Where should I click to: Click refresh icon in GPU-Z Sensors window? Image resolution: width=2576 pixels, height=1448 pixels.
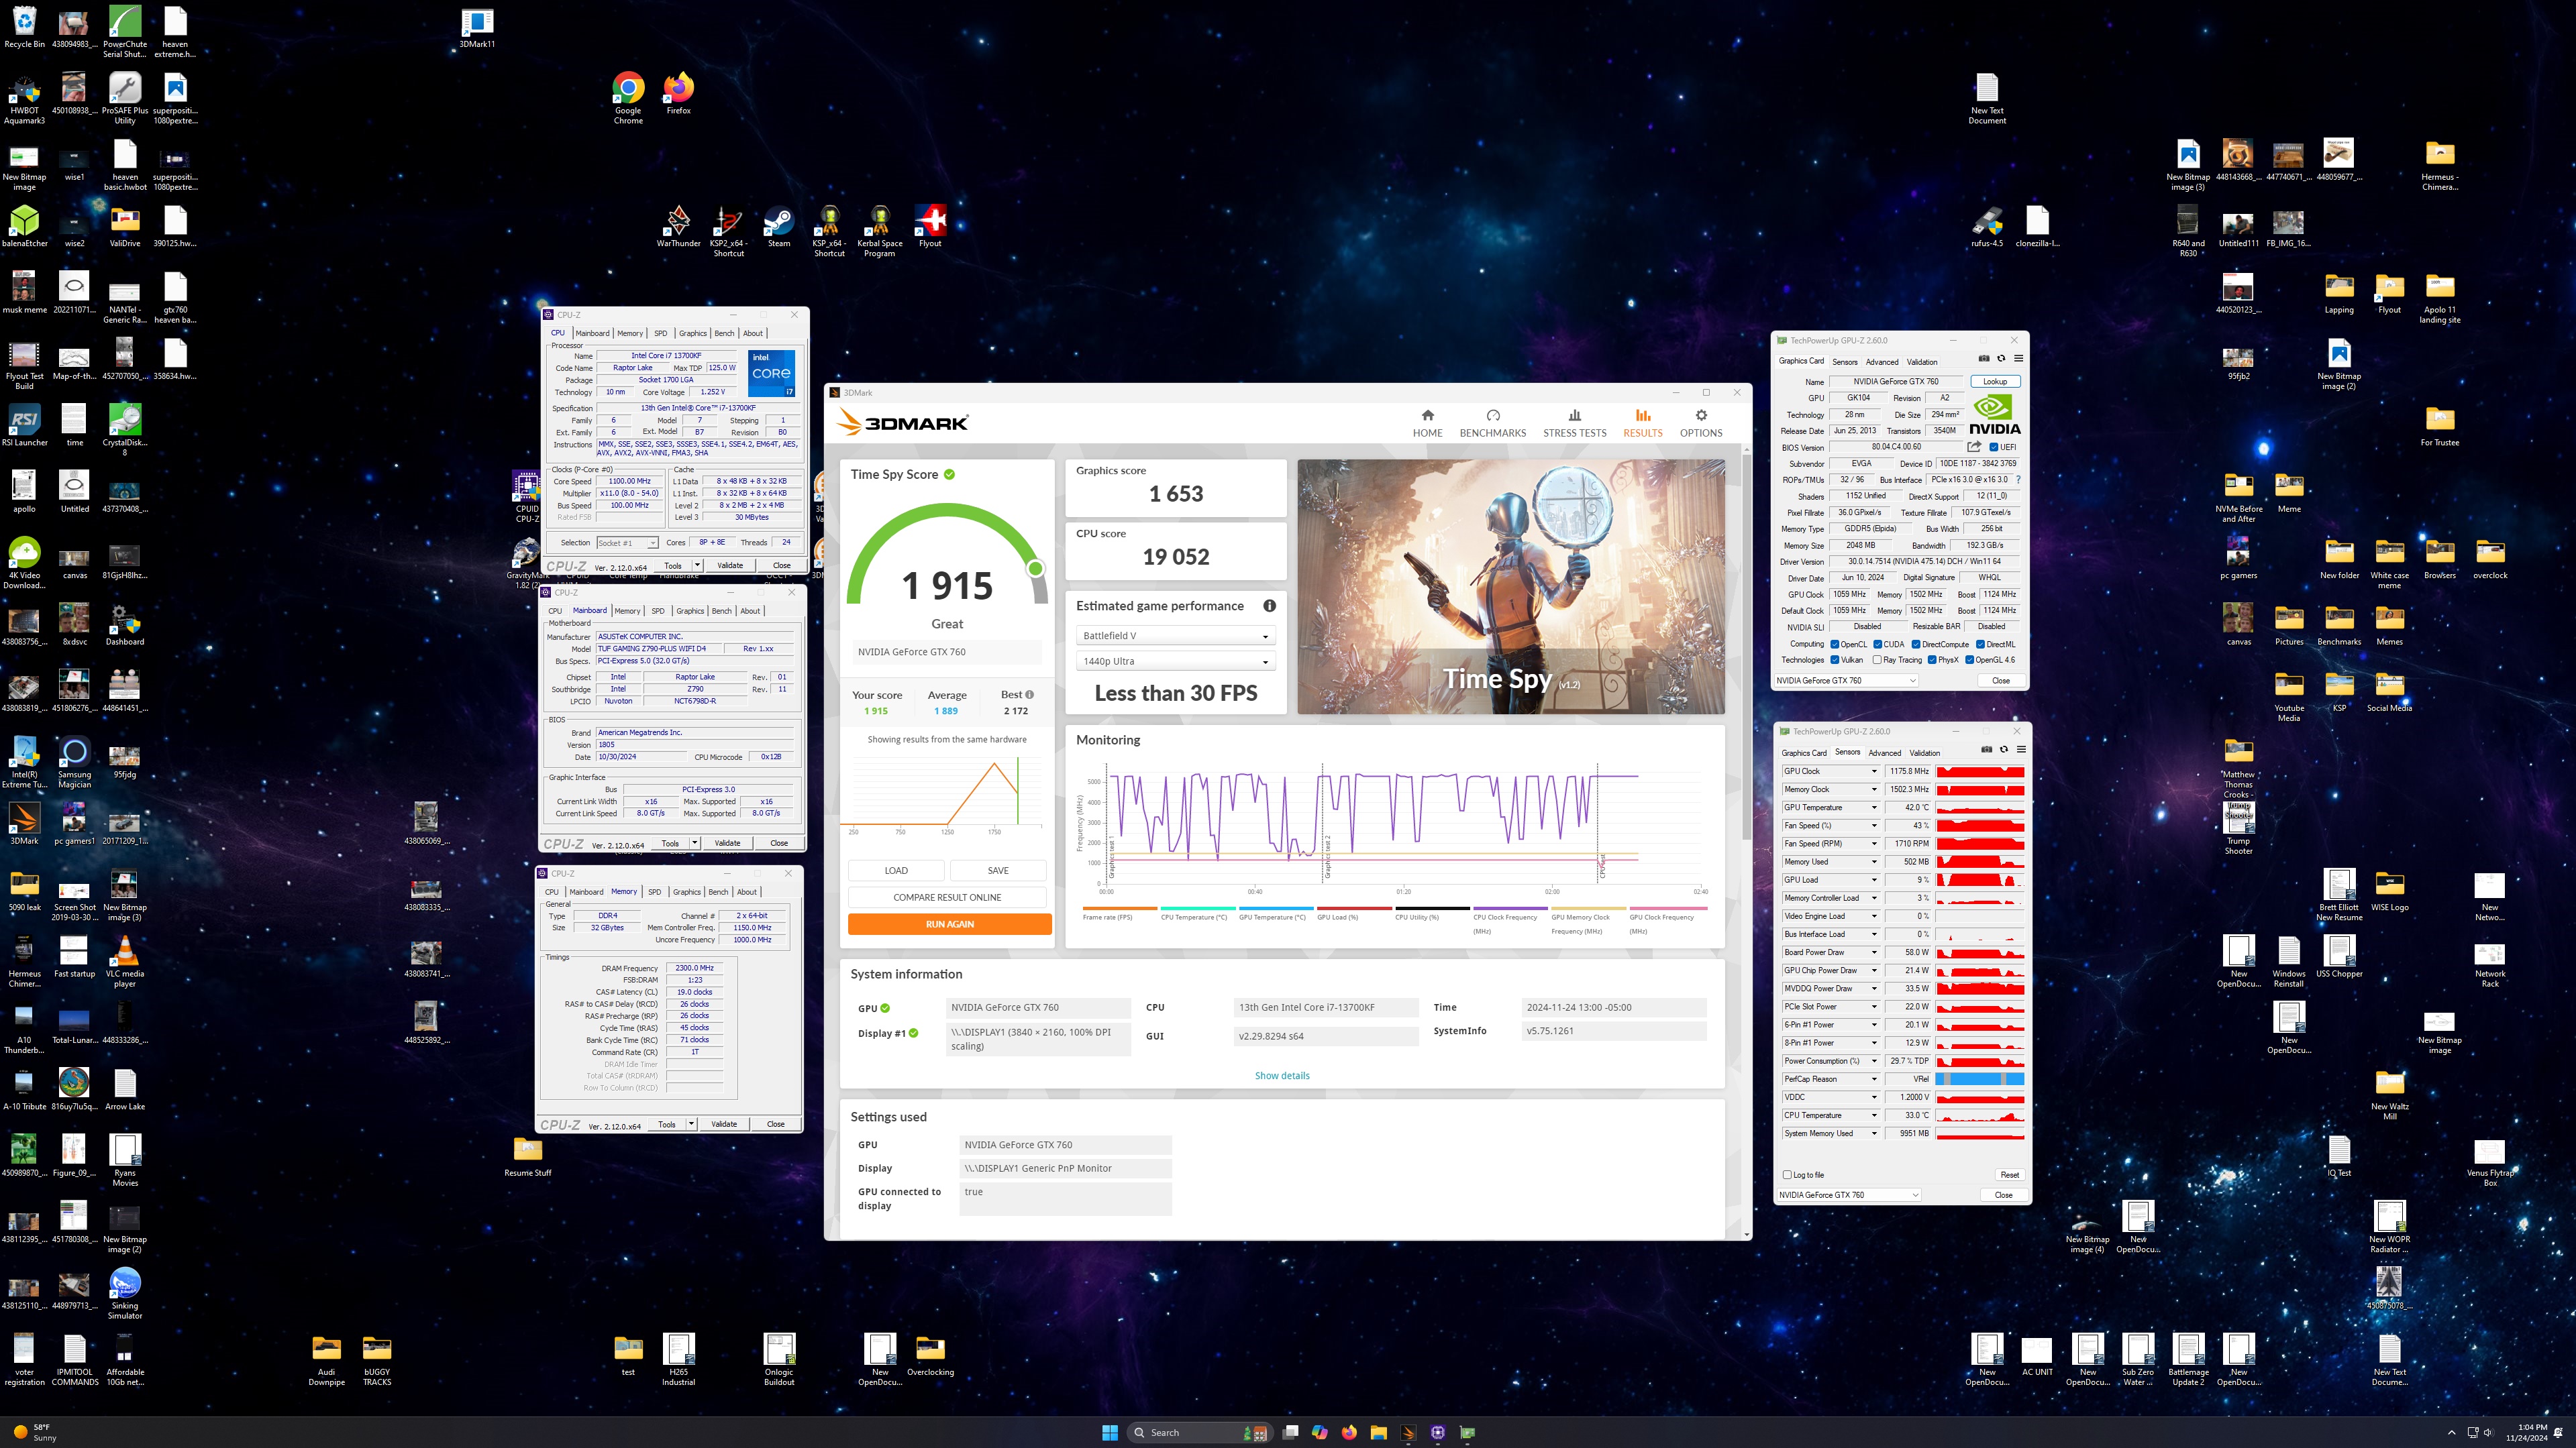pyautogui.click(x=2004, y=749)
